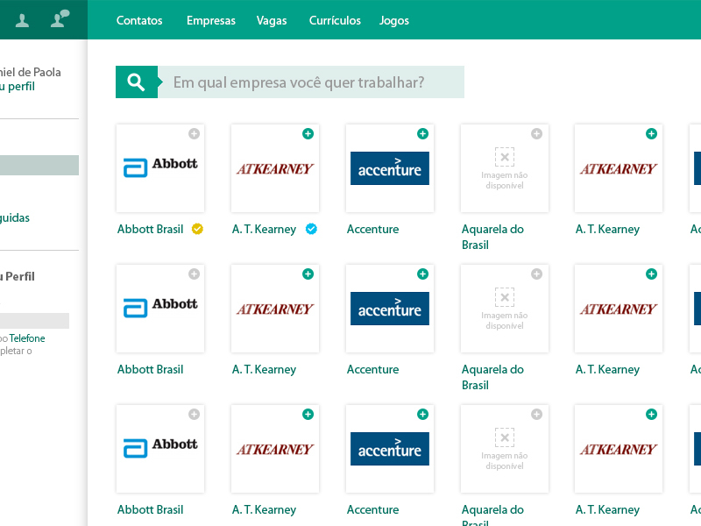701x526 pixels.
Task: Navigate to Currículos
Action: click(x=335, y=20)
